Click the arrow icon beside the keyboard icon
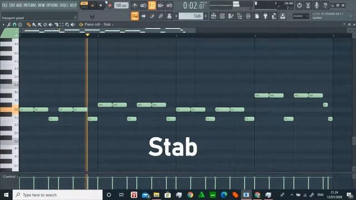 point(144,16)
